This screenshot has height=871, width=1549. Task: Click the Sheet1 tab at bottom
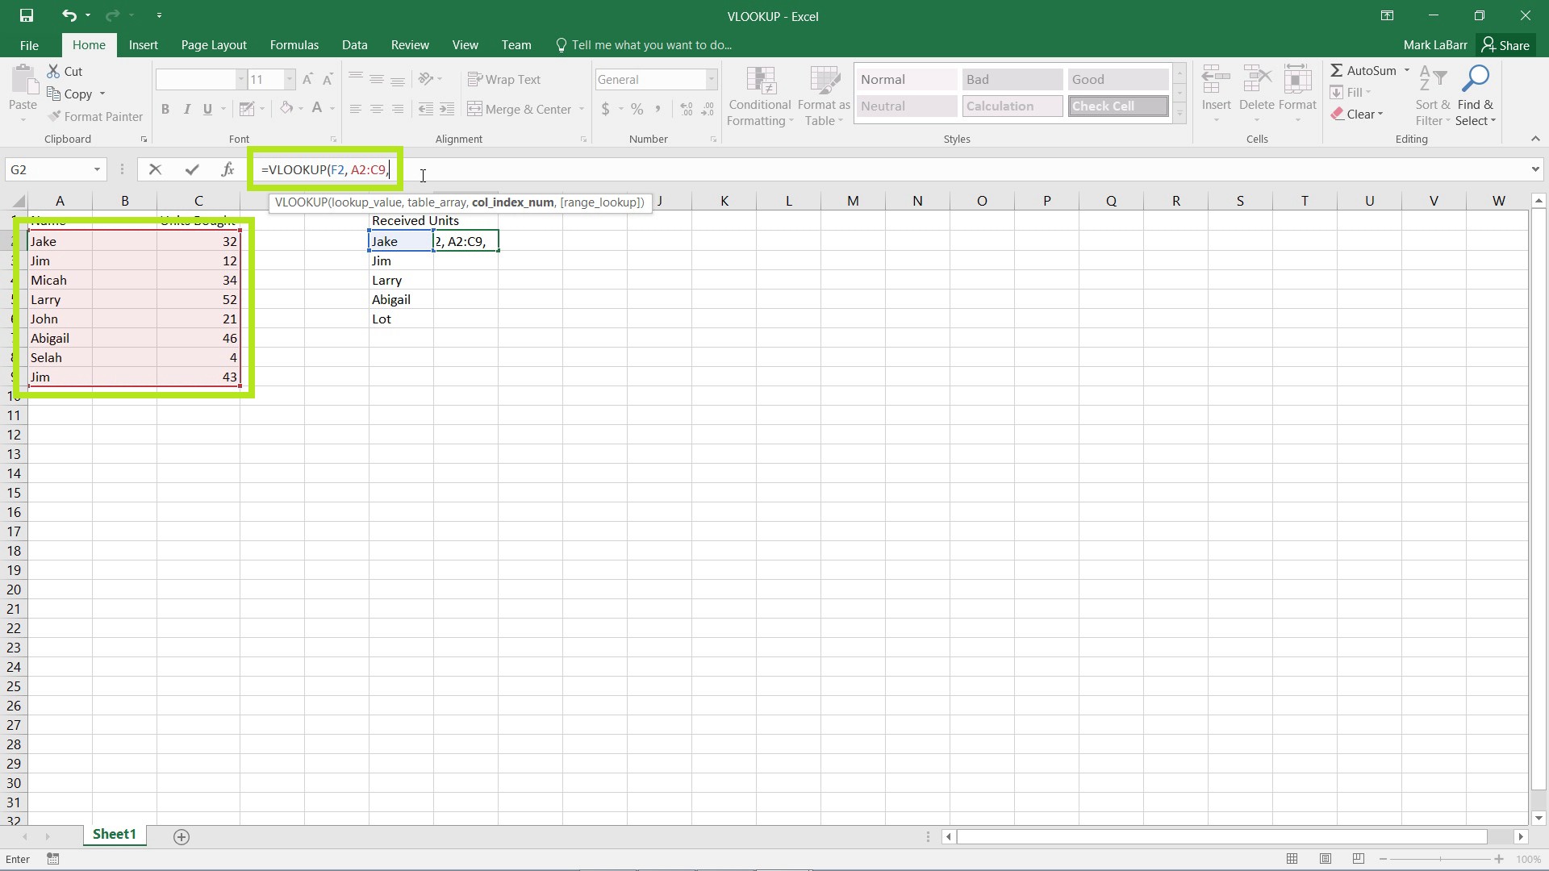click(x=114, y=835)
